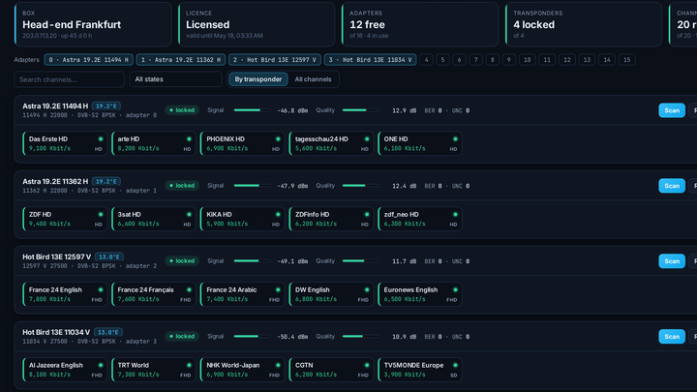Click locked status on Hot Bird 11034 V
This screenshot has height=392, width=697.
(x=182, y=337)
